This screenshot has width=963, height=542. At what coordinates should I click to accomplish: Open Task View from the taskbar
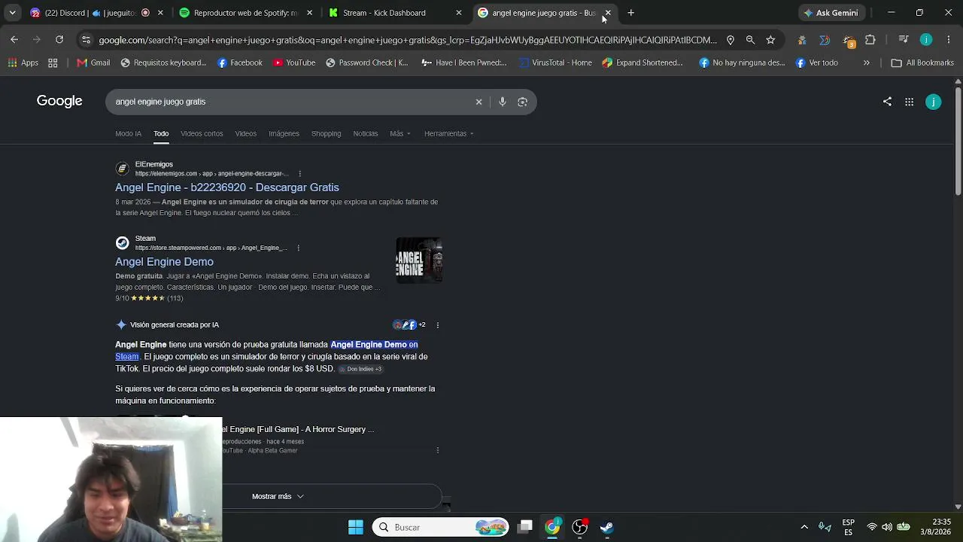pos(525,527)
